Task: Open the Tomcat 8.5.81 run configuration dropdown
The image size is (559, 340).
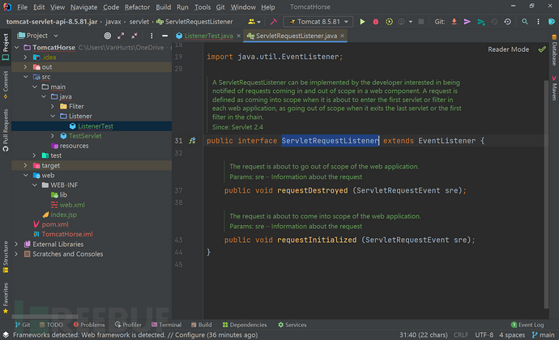Action: click(x=318, y=22)
